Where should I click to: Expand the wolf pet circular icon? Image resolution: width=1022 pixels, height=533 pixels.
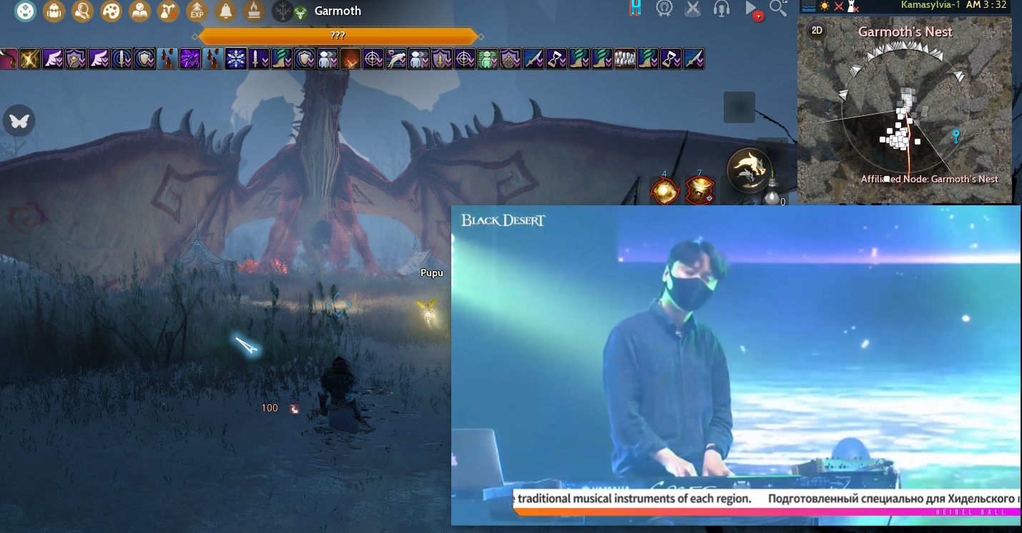click(x=749, y=170)
